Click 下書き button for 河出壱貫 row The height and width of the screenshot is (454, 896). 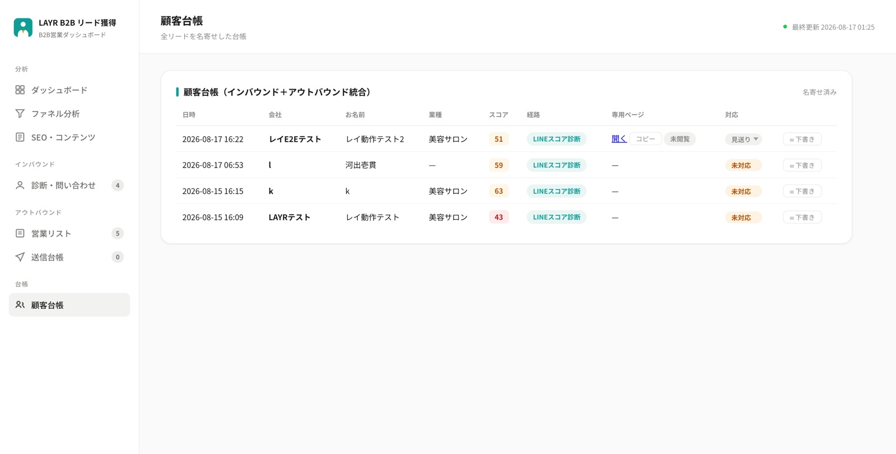(802, 165)
